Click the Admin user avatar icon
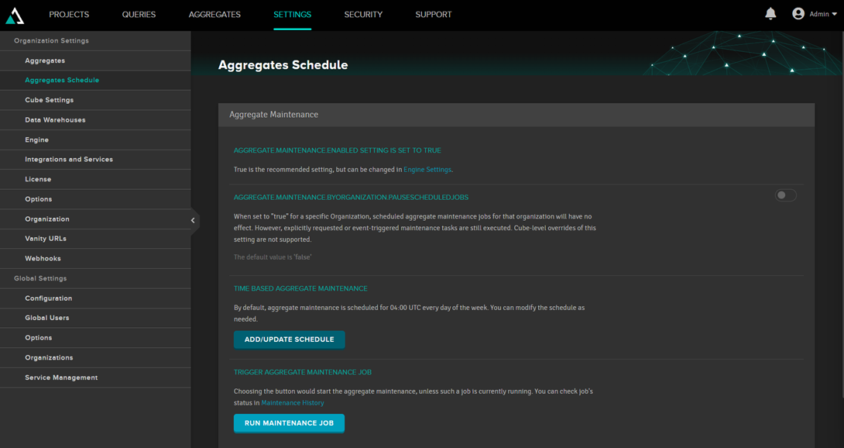The height and width of the screenshot is (448, 844). 798,14
